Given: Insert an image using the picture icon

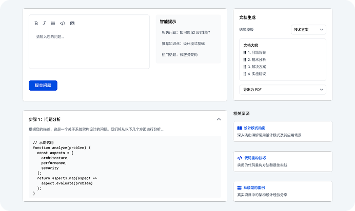Looking at the screenshot, I should pos(72,23).
